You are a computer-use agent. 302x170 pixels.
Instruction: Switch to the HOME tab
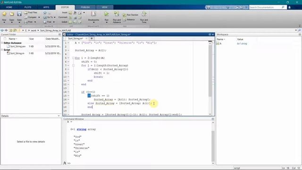point(9,8)
